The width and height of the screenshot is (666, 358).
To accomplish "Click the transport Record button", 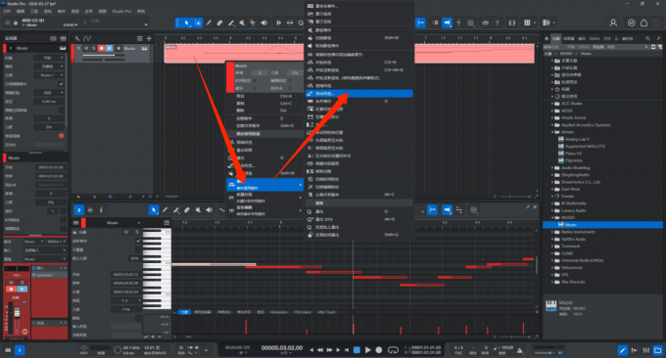I will point(379,350).
